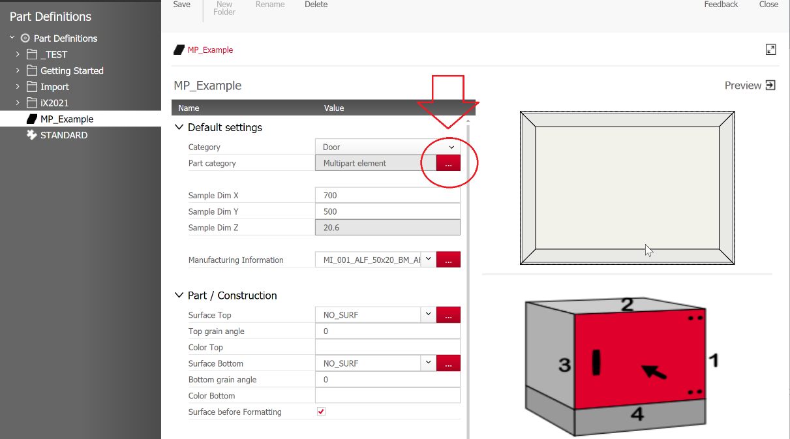Select the STANDARD tree item
This screenshot has width=790, height=439.
tap(64, 135)
